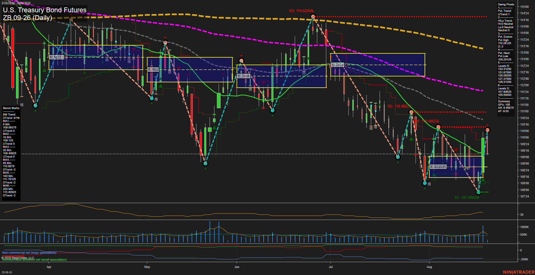Click the -200K axis label in COT panel
This screenshot has height=275, width=535.
click(524, 259)
